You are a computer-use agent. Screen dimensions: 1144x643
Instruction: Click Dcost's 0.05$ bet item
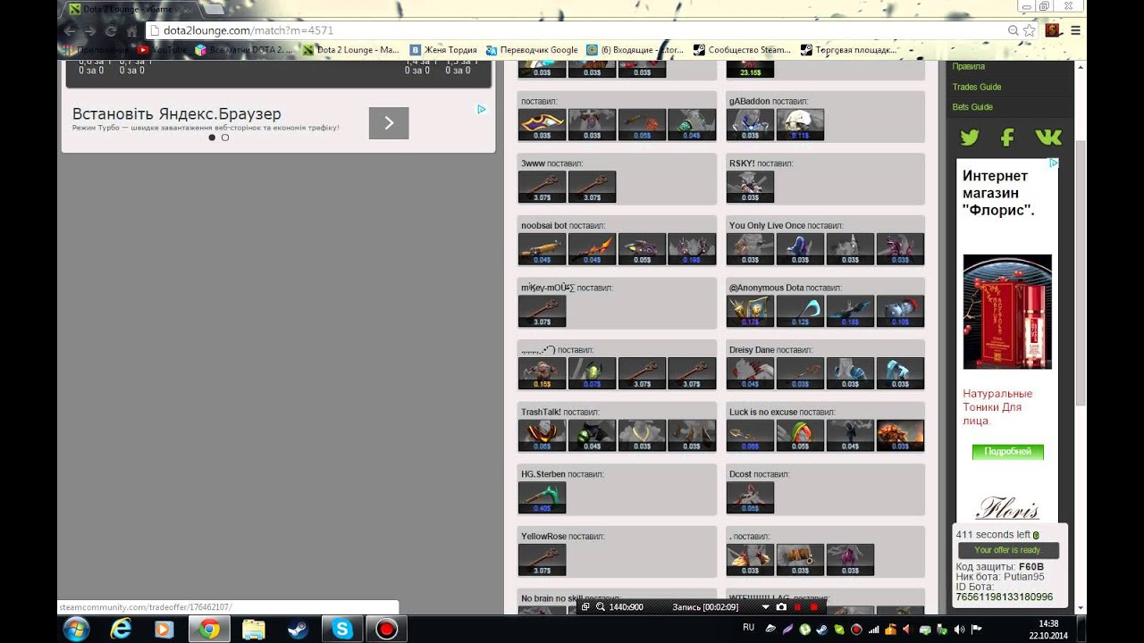pyautogui.click(x=750, y=497)
